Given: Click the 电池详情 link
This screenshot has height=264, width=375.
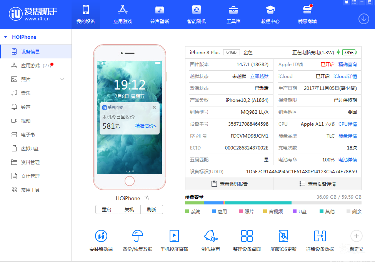Looking at the screenshot, I should [x=347, y=159].
